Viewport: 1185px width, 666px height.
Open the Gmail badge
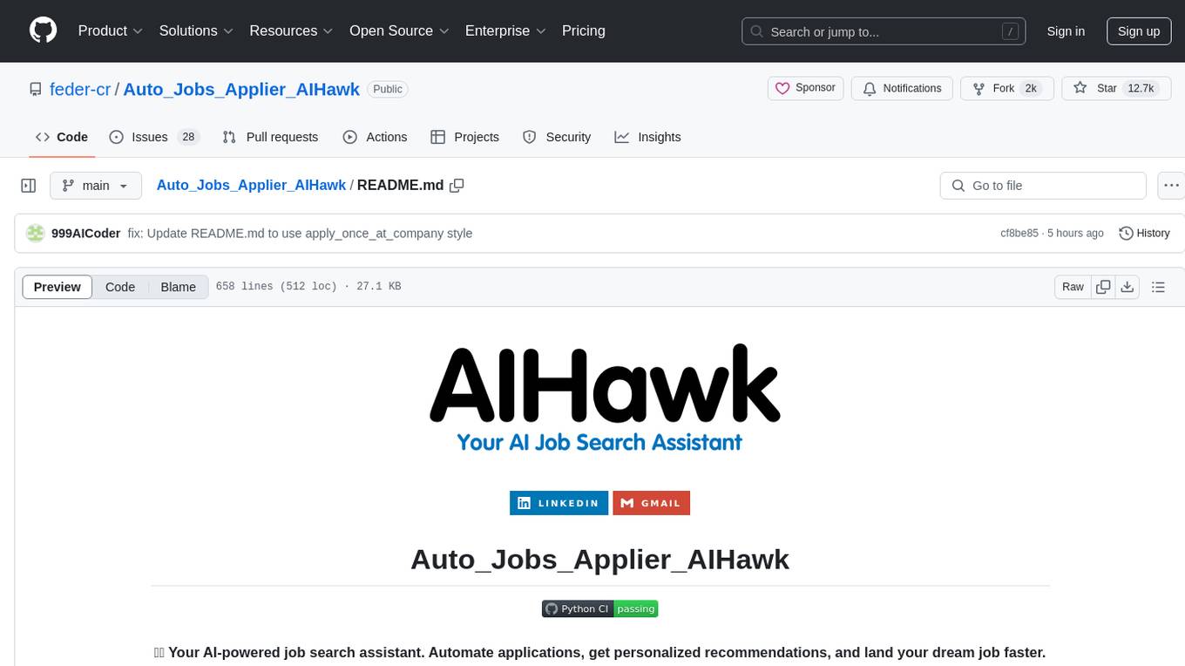click(x=651, y=503)
